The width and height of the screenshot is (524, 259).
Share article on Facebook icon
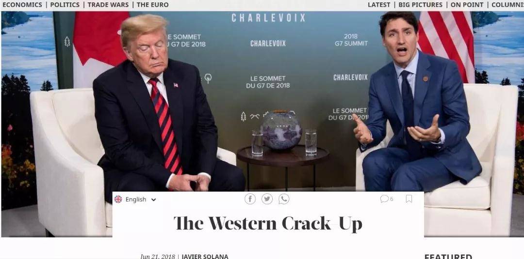[250, 199]
